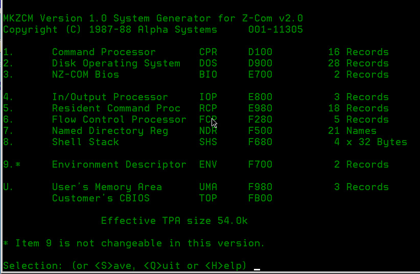Click the Customer's CBIOS line
The image size is (420, 274).
tap(101, 198)
